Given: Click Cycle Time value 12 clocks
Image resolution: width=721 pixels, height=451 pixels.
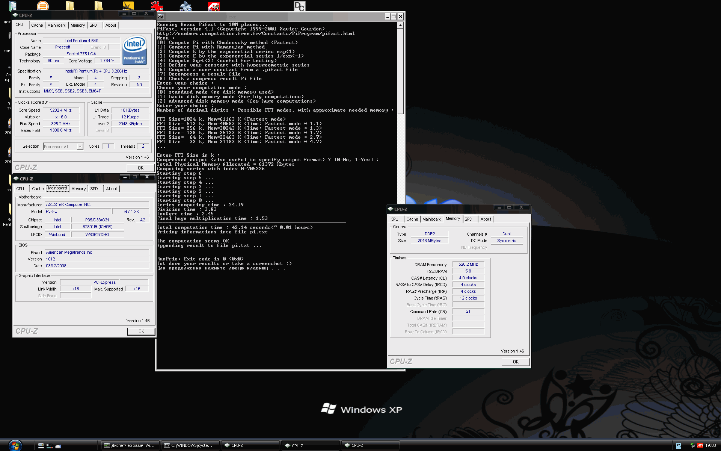Looking at the screenshot, I should pos(468,298).
